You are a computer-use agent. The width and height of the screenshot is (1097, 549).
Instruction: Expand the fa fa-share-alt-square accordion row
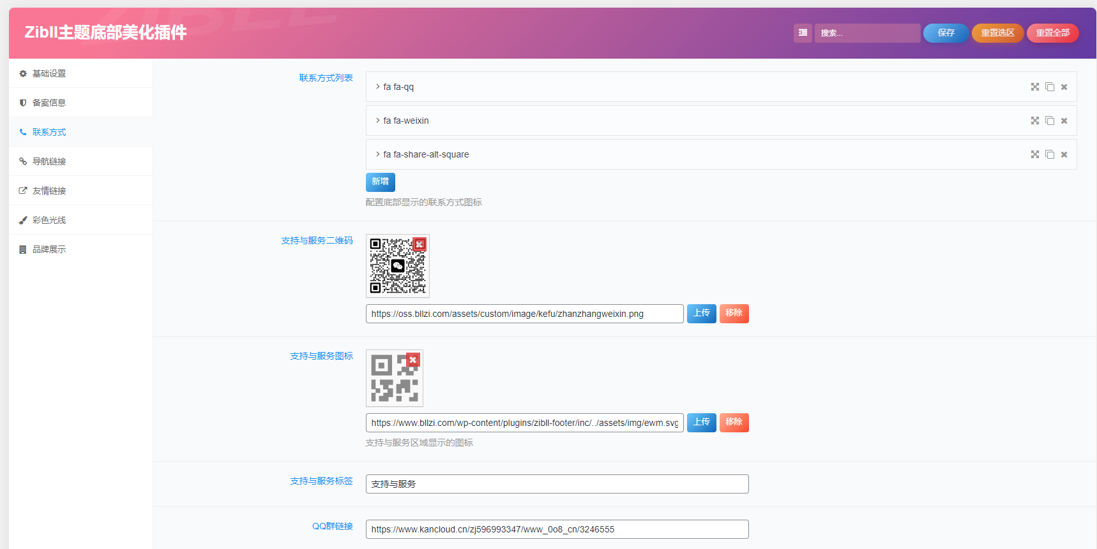point(721,154)
